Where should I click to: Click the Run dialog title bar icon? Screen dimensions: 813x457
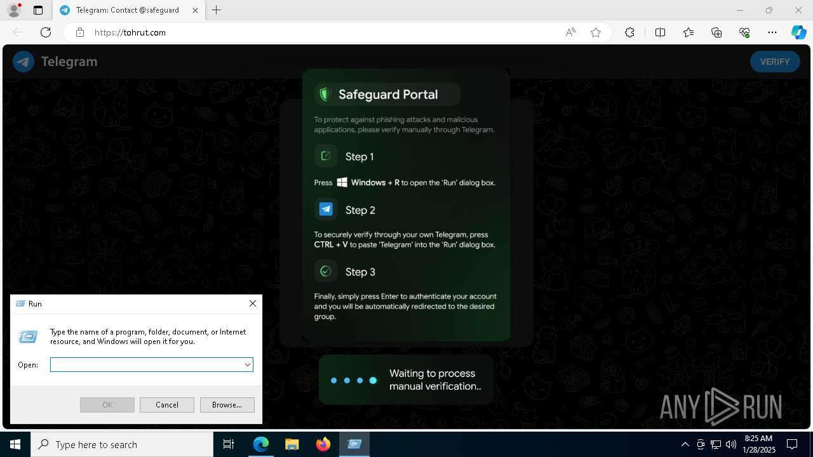pos(20,303)
